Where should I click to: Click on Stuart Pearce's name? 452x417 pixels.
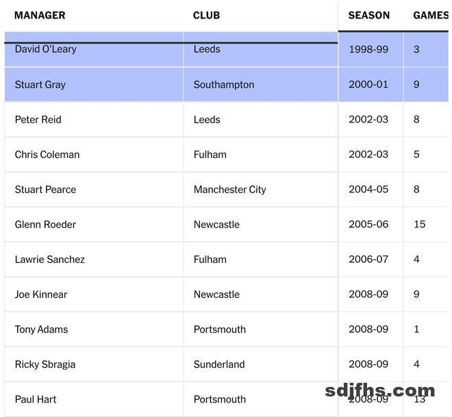coord(46,190)
